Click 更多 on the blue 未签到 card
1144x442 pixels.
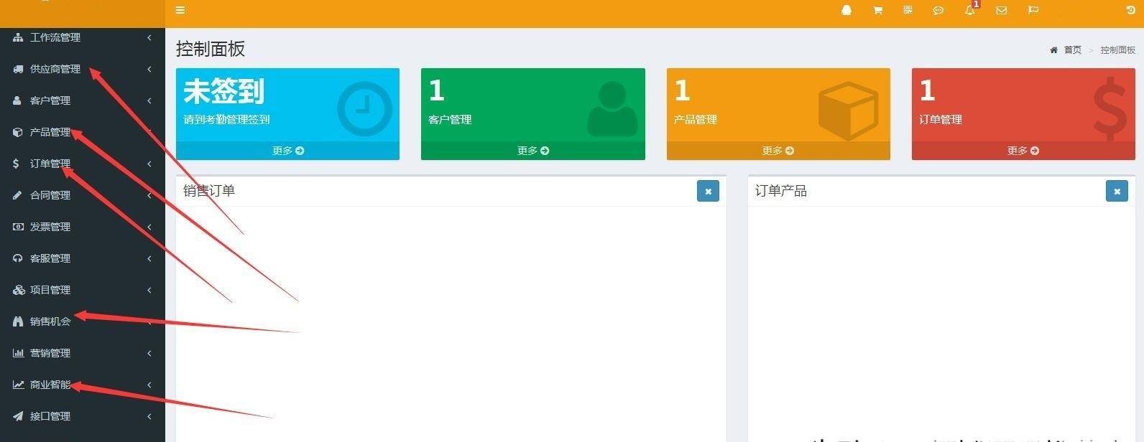pyautogui.click(x=287, y=151)
